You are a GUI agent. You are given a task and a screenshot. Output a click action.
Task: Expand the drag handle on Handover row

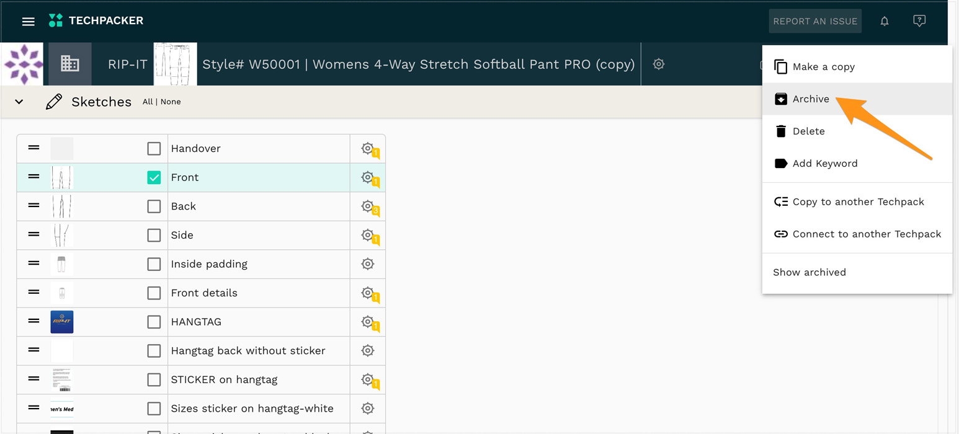click(33, 148)
